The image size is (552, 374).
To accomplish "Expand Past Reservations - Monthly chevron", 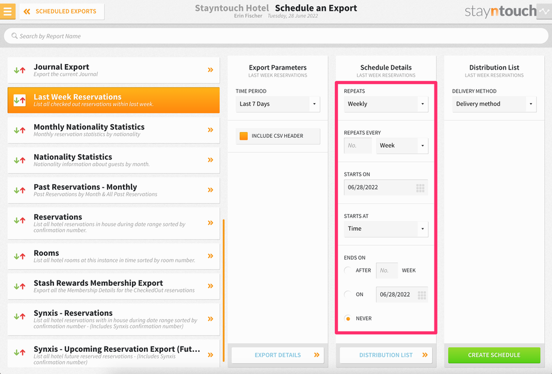I will 211,190.
